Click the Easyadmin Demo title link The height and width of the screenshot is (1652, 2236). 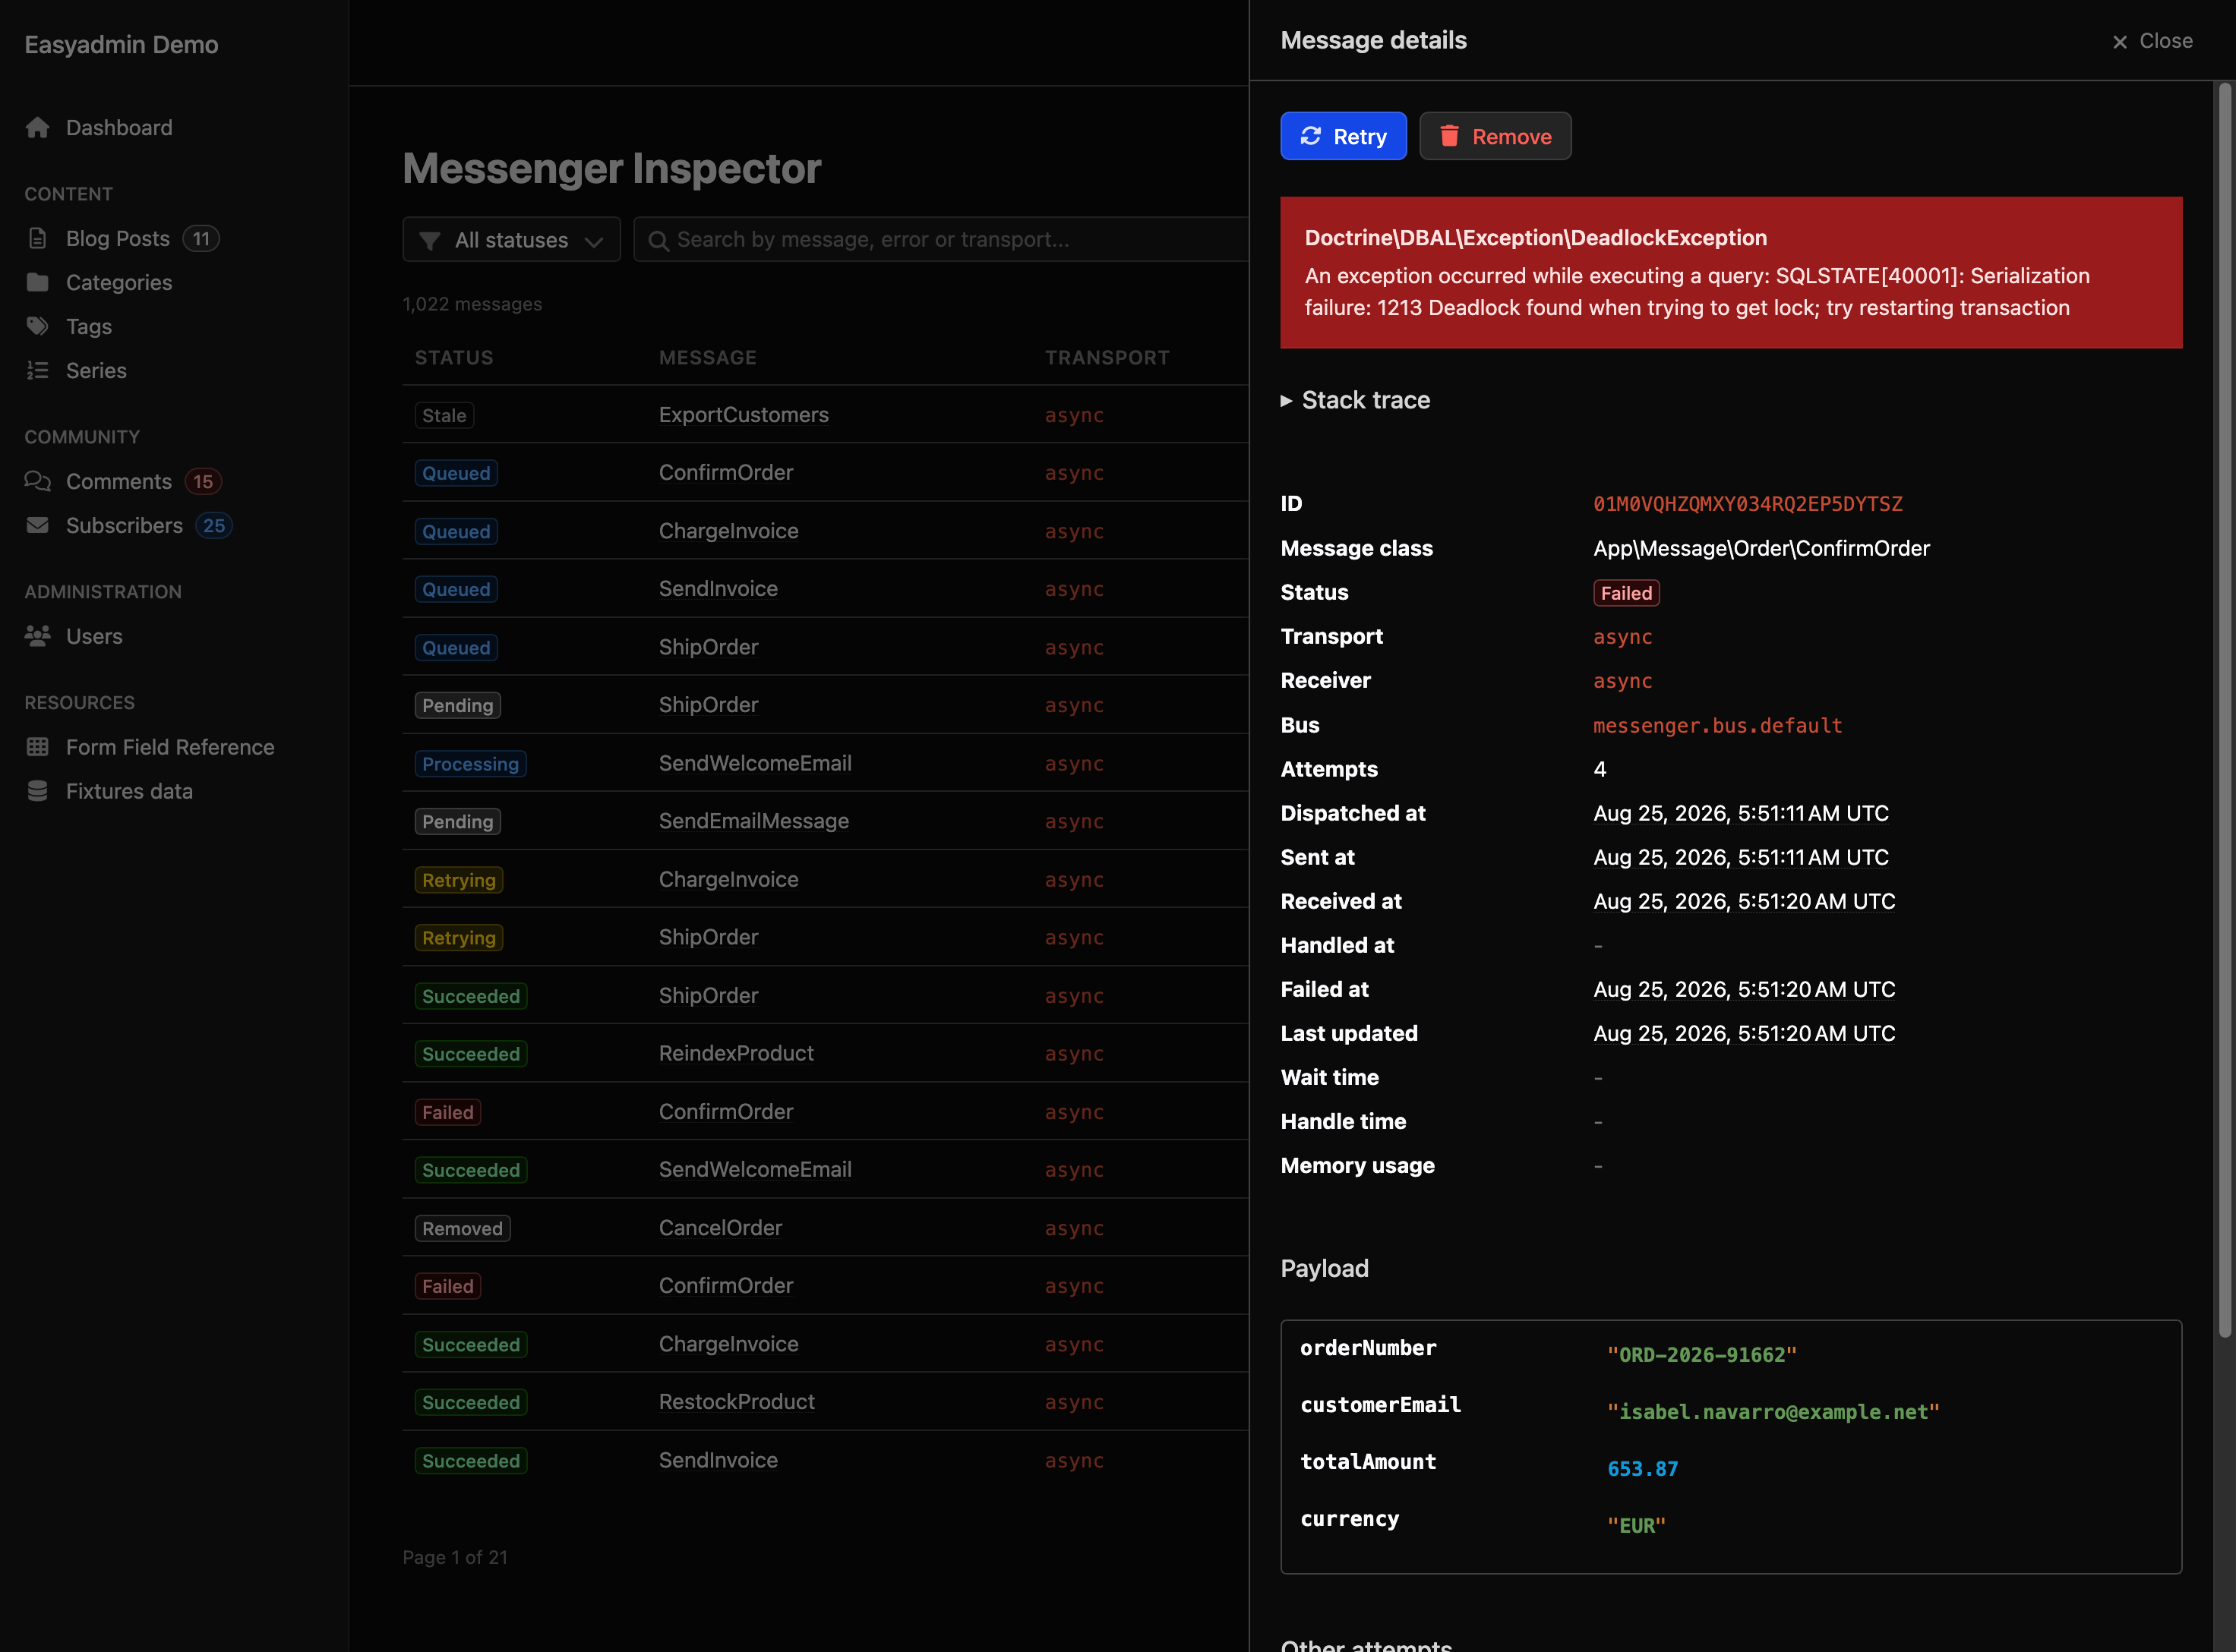pos(121,44)
